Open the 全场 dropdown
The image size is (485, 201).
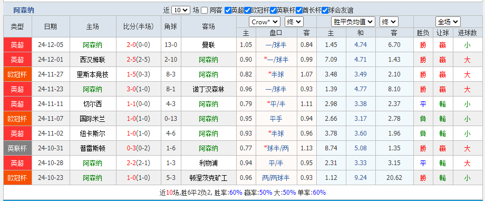[448, 22]
